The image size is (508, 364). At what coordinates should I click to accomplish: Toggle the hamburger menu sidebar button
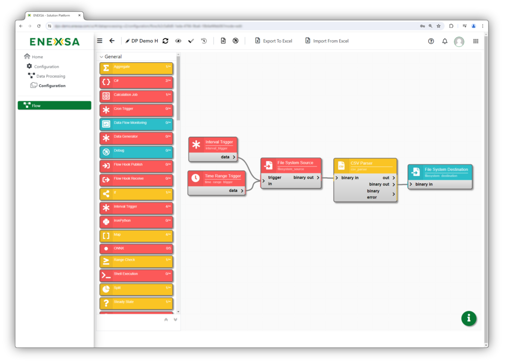click(100, 41)
